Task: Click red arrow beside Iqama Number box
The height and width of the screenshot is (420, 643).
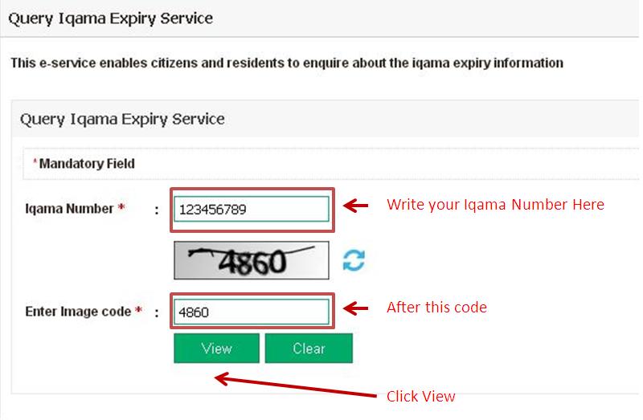Action: (x=355, y=206)
